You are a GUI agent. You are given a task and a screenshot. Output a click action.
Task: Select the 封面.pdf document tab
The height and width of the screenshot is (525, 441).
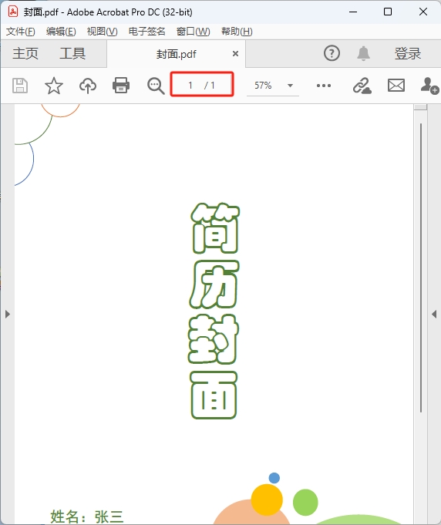click(176, 54)
